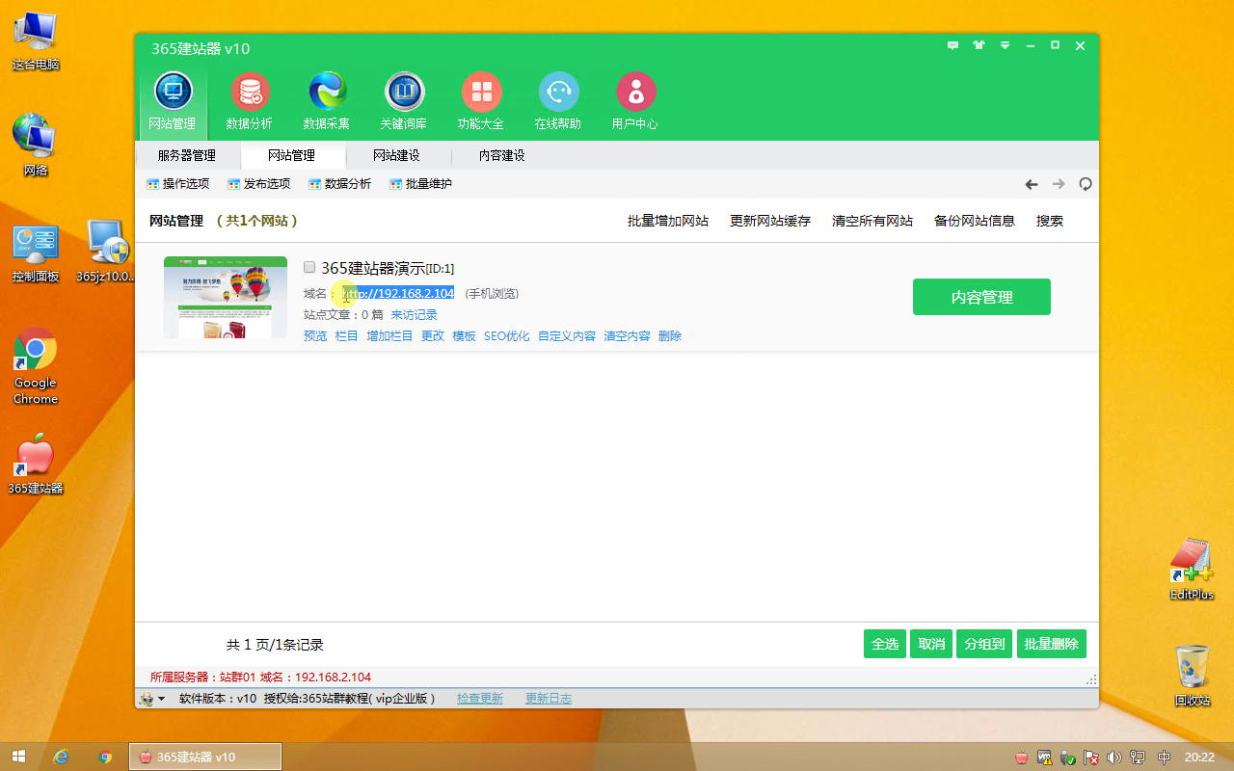This screenshot has width=1234, height=771.
Task: Open the Windows Start button
Action: (x=18, y=757)
